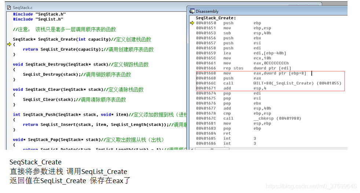Click the Disassembly window icon
Screen dimensions: 360x193
click(192, 11)
